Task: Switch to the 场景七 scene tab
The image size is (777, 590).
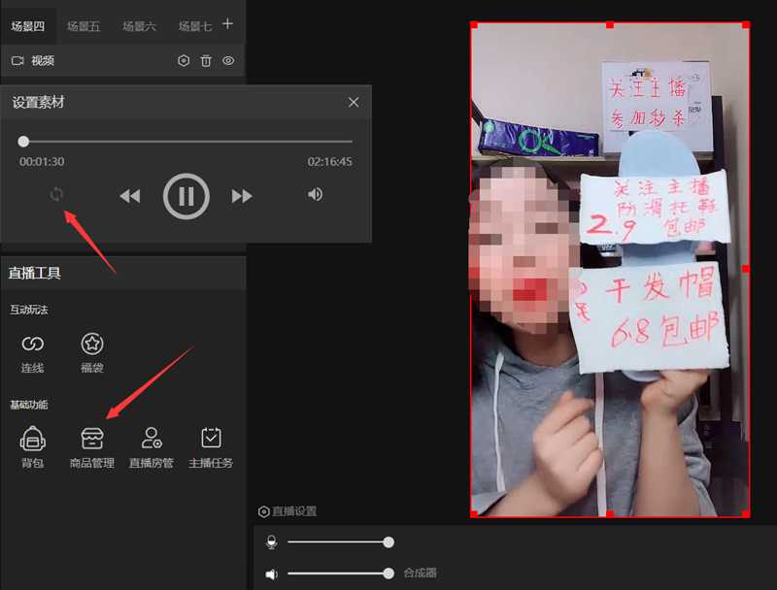Action: [x=195, y=26]
